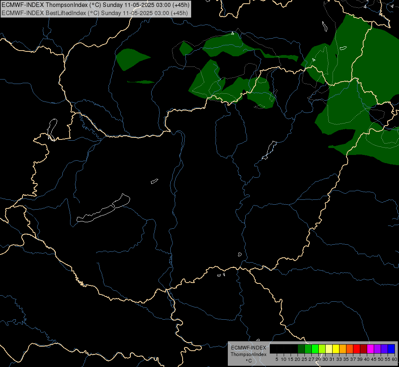The height and width of the screenshot is (367, 399).
Task: Click the legend tick label '25'
Action: pos(304,359)
